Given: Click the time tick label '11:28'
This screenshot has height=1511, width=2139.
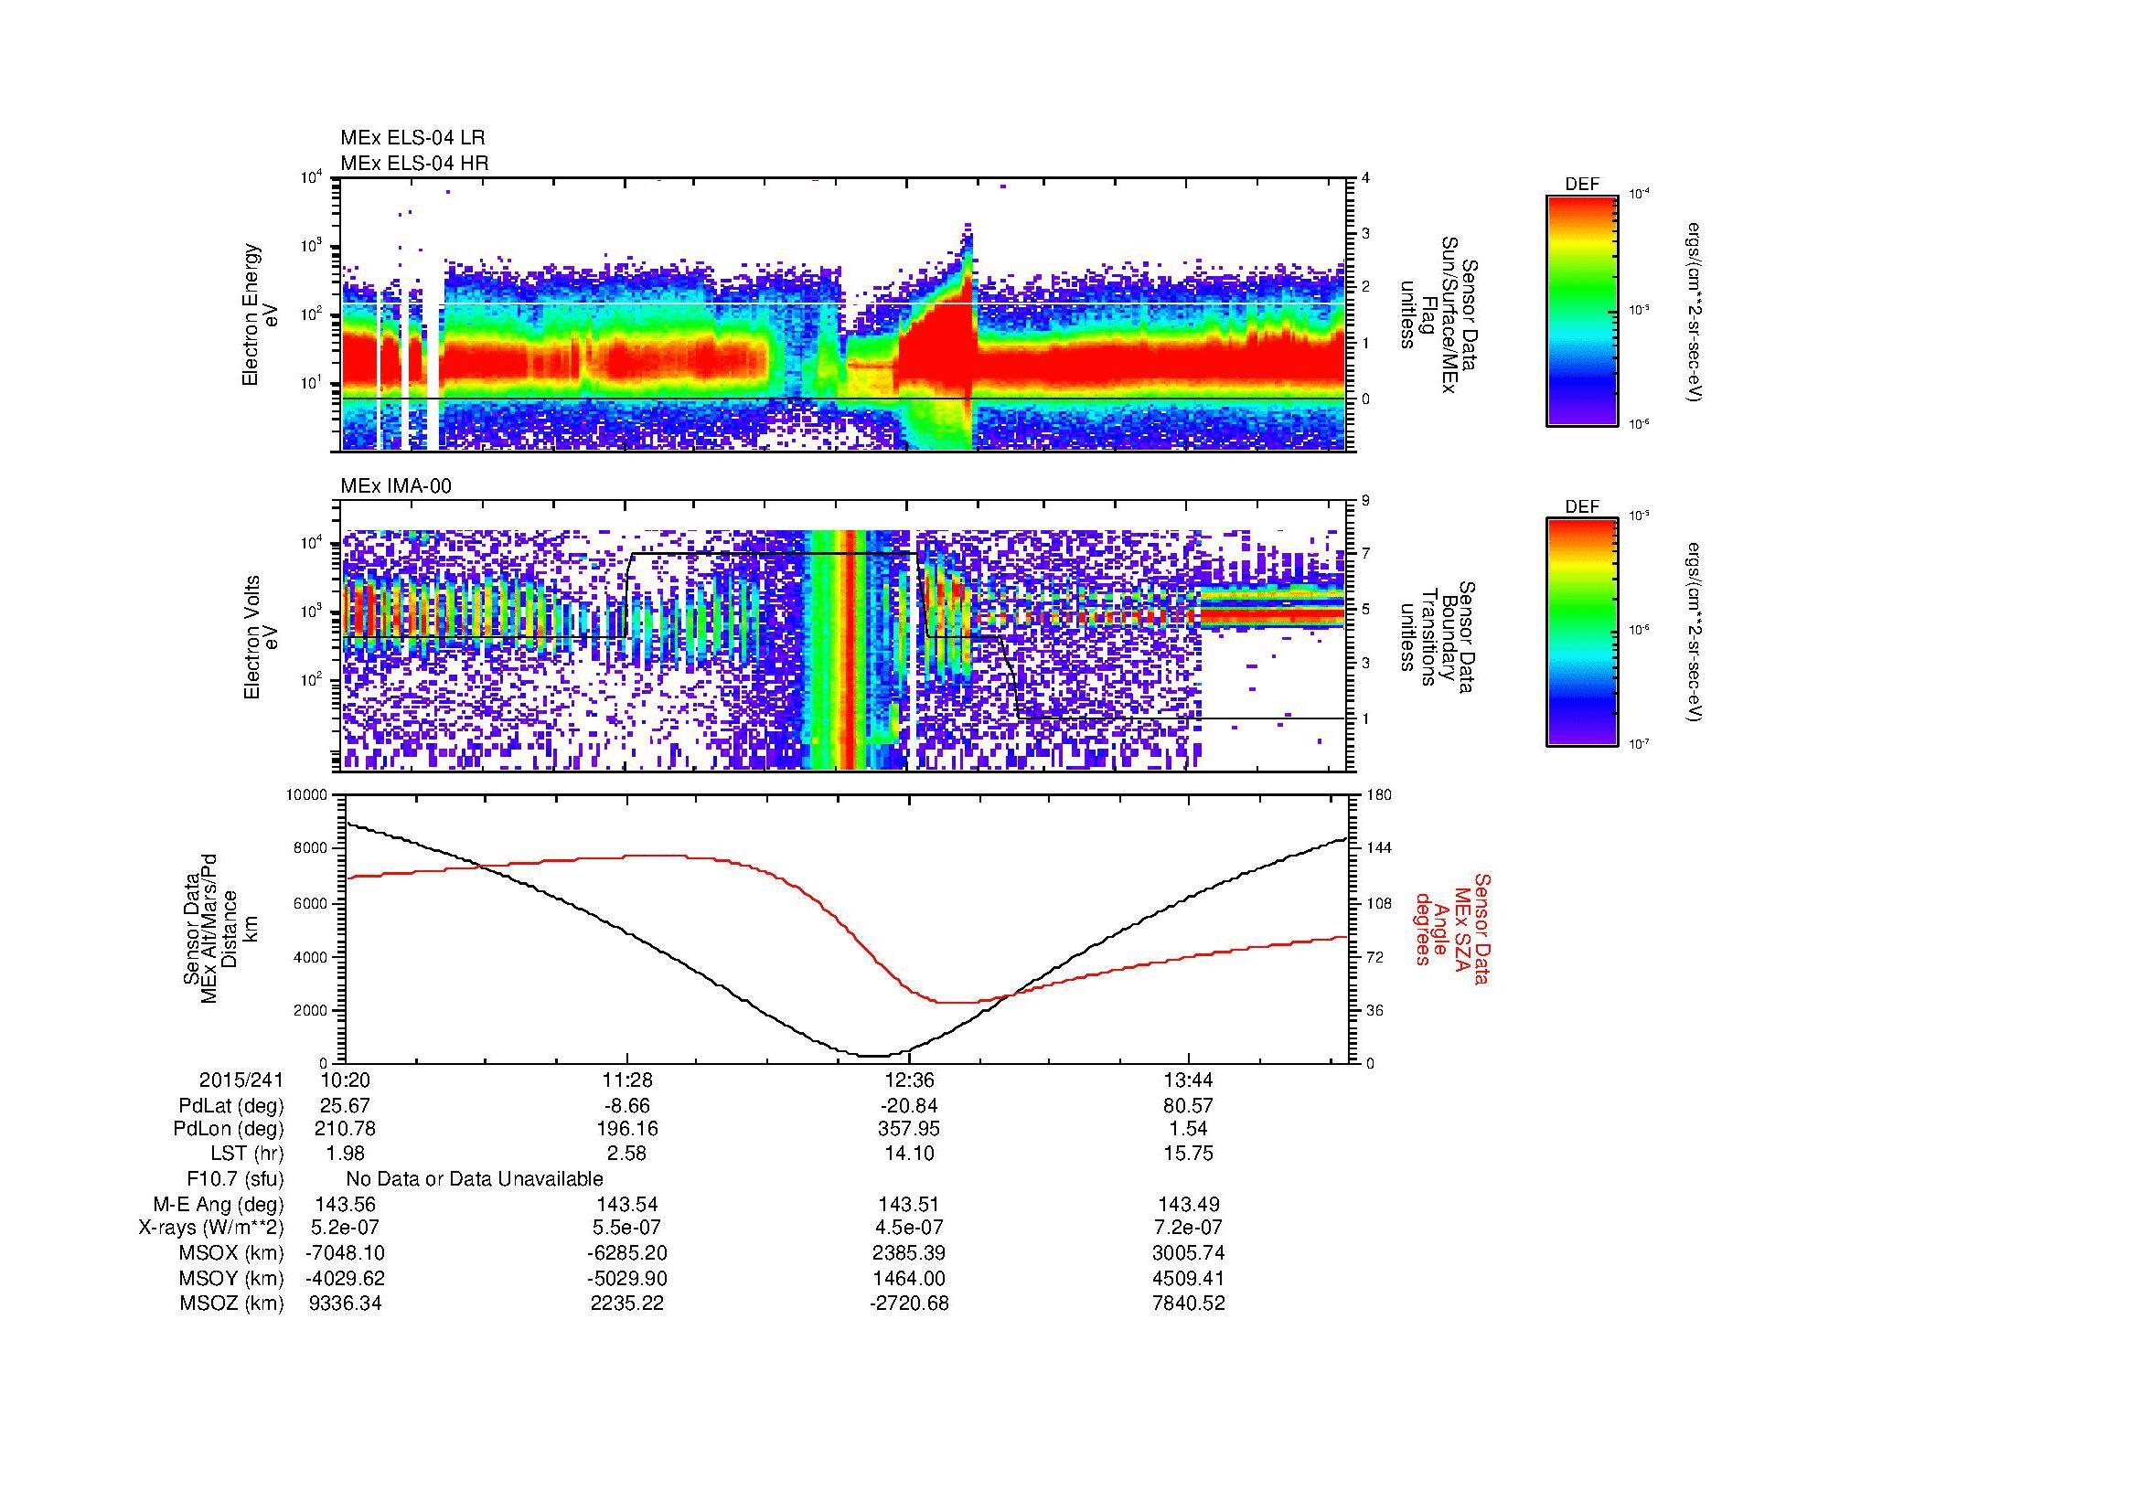Looking at the screenshot, I should click(x=627, y=1080).
